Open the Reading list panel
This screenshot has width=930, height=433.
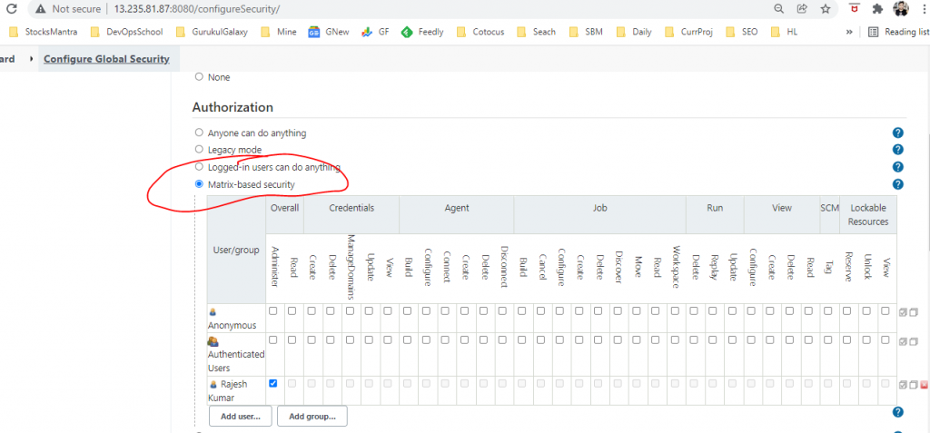point(897,32)
